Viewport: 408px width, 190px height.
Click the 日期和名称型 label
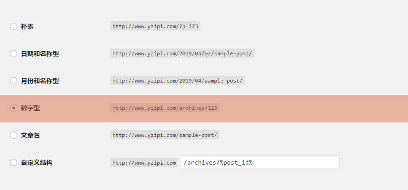click(40, 54)
